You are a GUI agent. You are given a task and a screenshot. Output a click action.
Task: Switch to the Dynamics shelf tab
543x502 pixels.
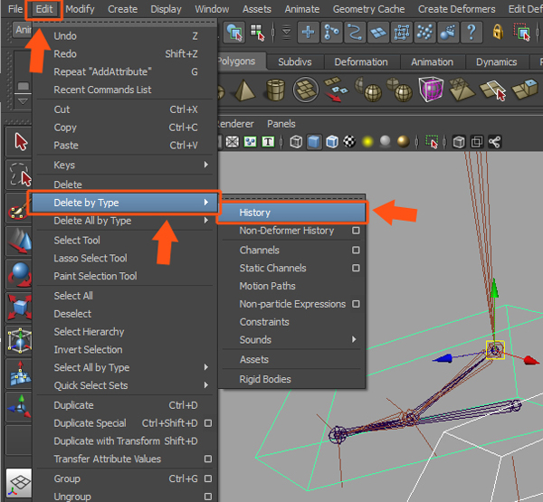pos(496,62)
